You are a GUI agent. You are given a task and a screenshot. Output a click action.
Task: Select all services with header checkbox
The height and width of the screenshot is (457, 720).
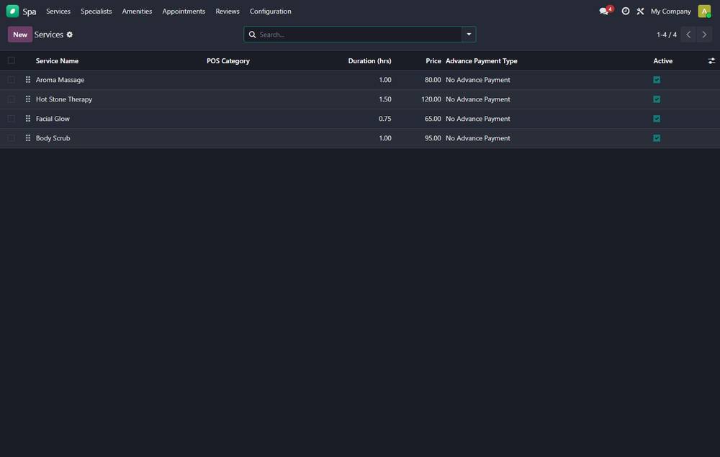pos(12,60)
